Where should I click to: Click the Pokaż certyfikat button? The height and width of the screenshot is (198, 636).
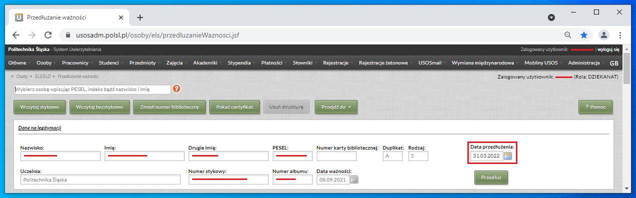click(x=235, y=107)
